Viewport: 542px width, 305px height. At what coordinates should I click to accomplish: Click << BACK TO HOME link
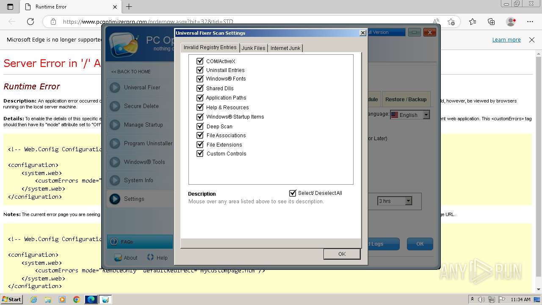click(x=131, y=72)
